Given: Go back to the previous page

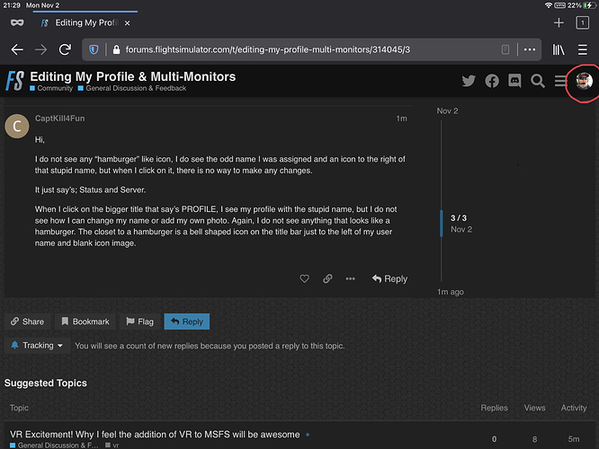Looking at the screenshot, I should 17,49.
